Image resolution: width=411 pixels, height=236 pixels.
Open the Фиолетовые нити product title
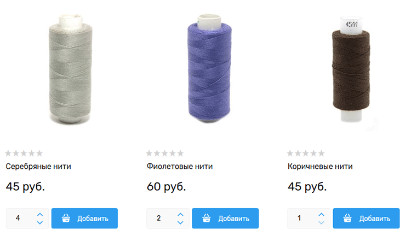tap(180, 166)
